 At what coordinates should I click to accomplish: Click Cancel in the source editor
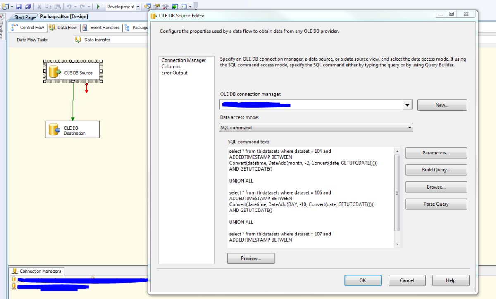[407, 280]
